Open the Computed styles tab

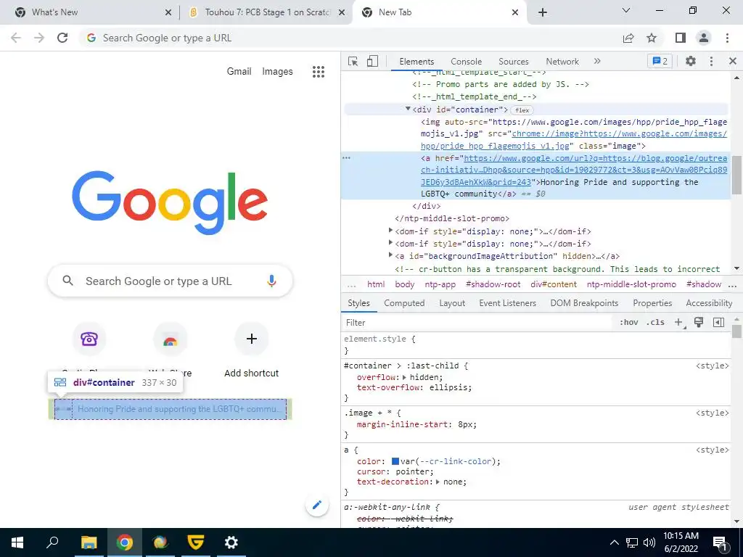[x=403, y=303]
